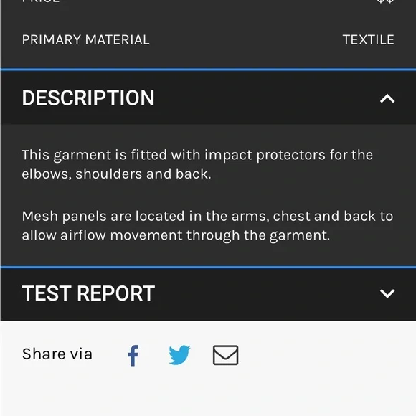Select the DESCRIPTION heading text
The width and height of the screenshot is (416, 416).
click(88, 98)
